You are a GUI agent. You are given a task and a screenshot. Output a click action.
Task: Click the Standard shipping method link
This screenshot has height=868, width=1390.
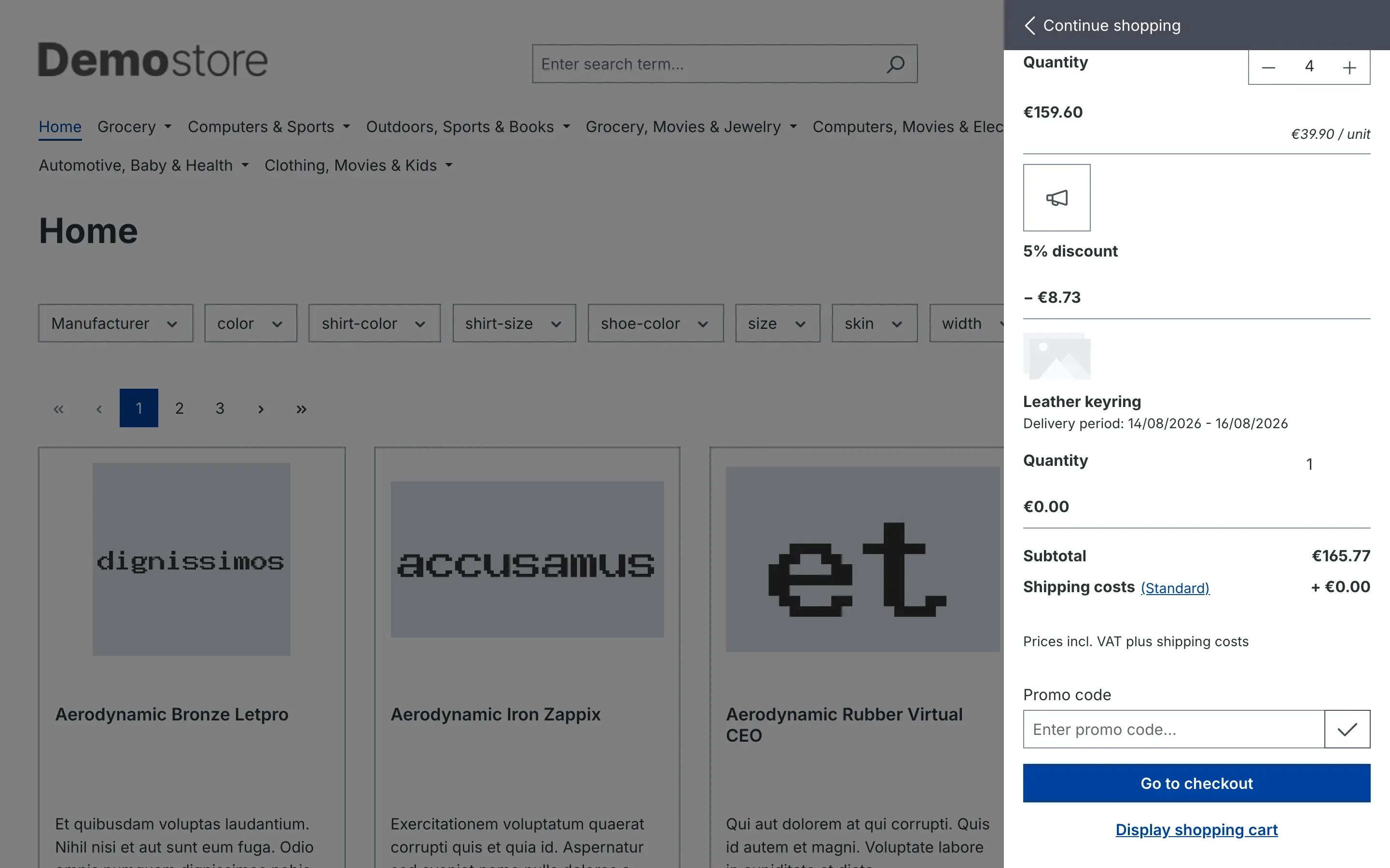(x=1175, y=588)
